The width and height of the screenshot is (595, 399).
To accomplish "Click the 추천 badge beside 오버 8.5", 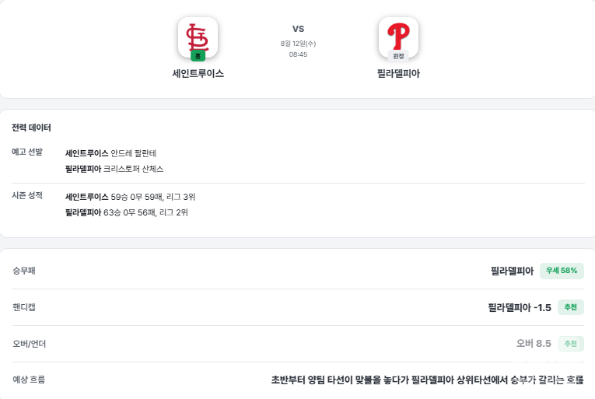I will [570, 344].
